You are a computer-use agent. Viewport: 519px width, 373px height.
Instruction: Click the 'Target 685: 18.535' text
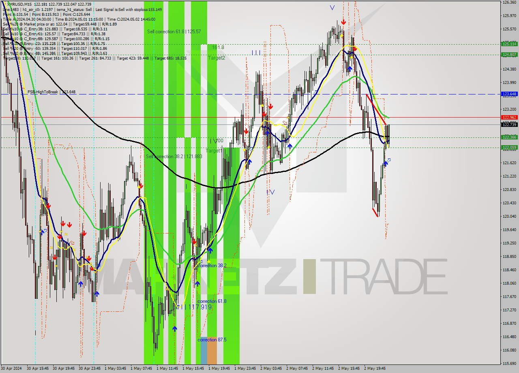tap(170, 58)
